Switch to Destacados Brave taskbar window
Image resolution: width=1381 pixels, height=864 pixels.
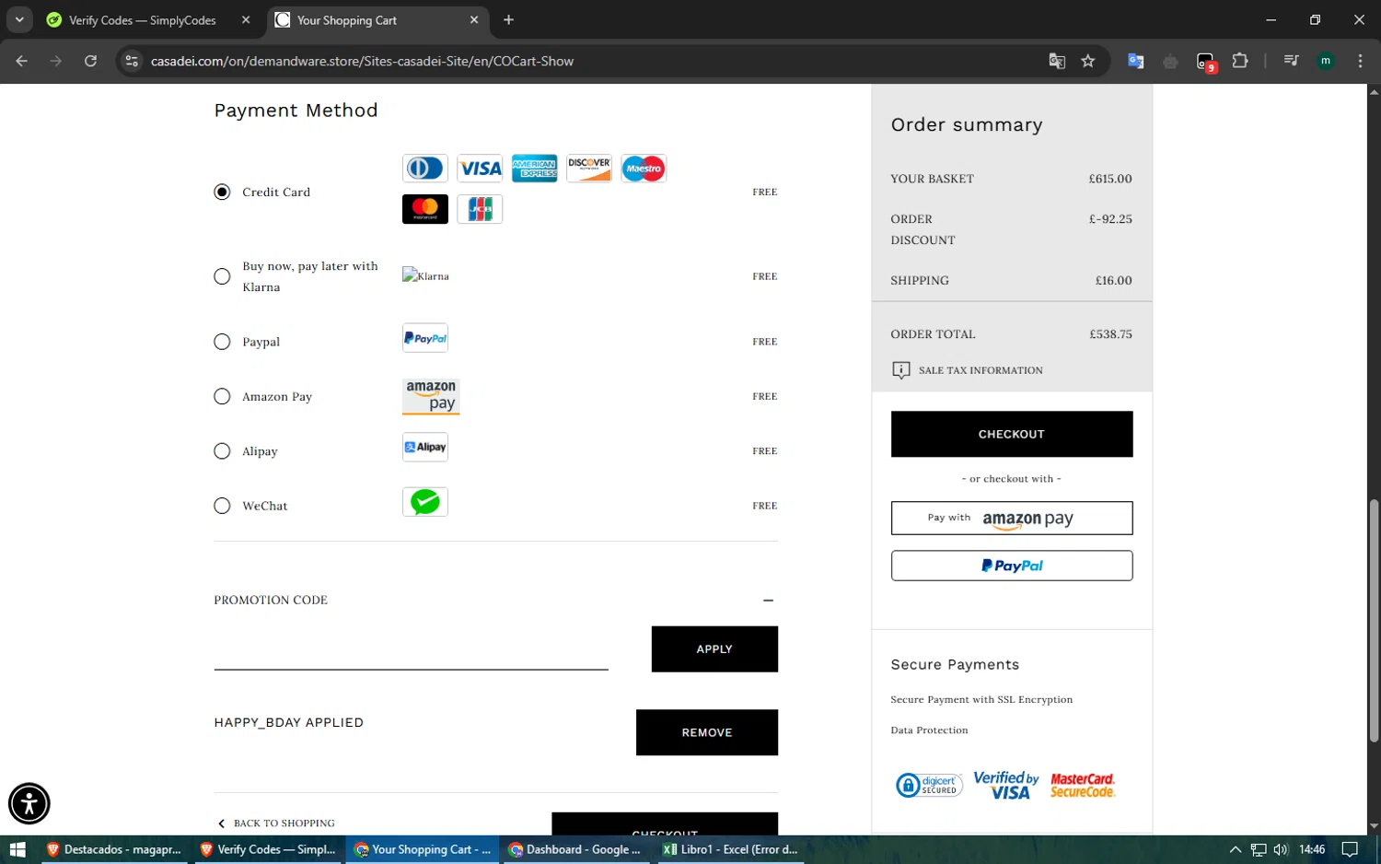[x=113, y=849]
